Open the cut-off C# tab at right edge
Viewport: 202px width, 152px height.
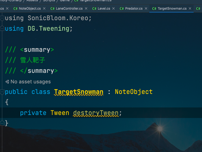pos(198,9)
